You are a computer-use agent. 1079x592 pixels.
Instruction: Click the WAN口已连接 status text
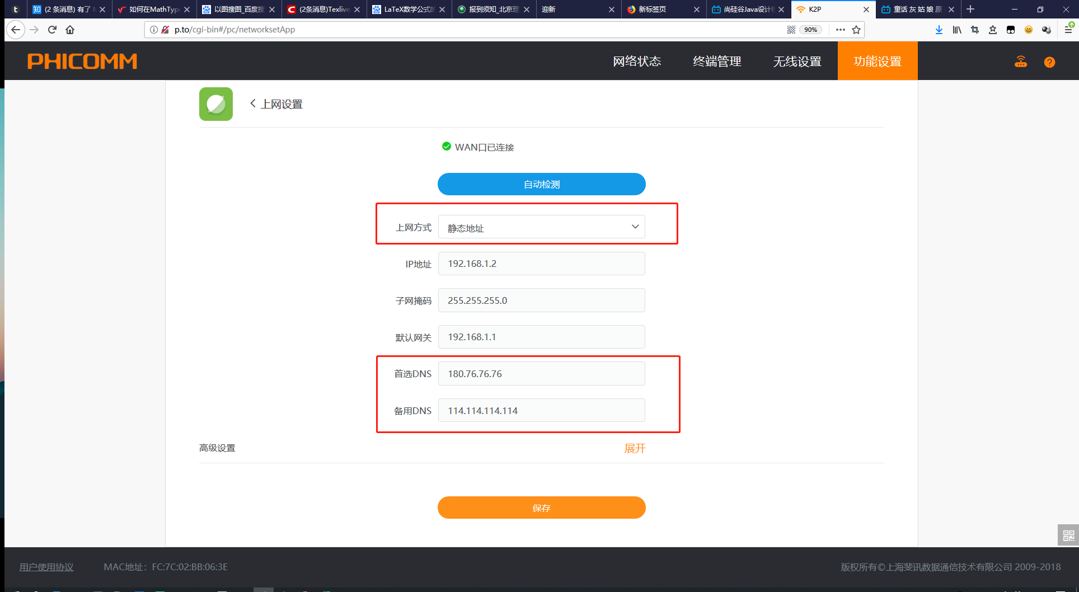coord(484,147)
